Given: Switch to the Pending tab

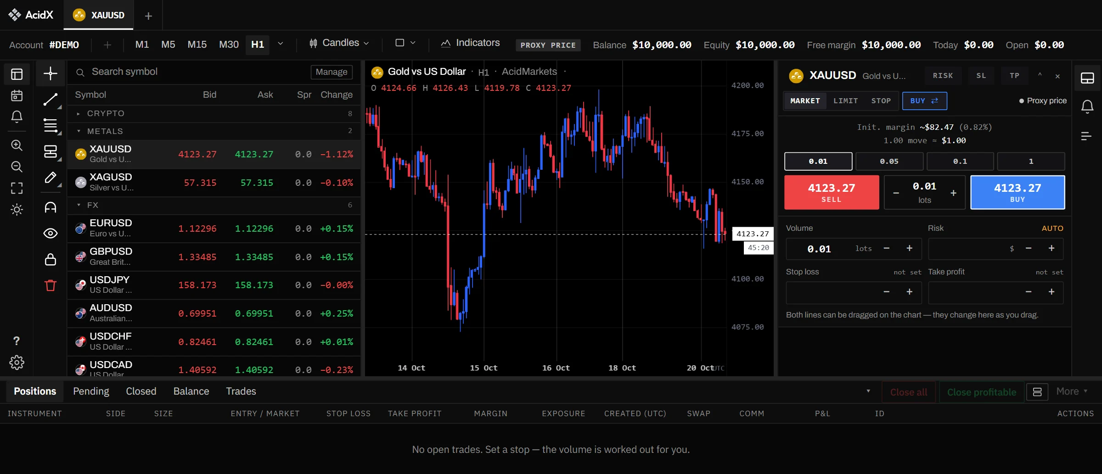Looking at the screenshot, I should click(x=91, y=391).
